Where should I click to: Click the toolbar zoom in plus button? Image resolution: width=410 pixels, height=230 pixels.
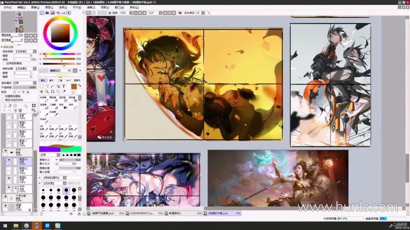140,13
